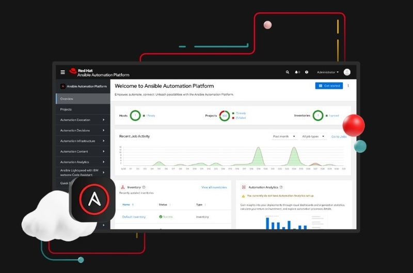
Task: Click the Projects donut chart
Action: click(225, 116)
